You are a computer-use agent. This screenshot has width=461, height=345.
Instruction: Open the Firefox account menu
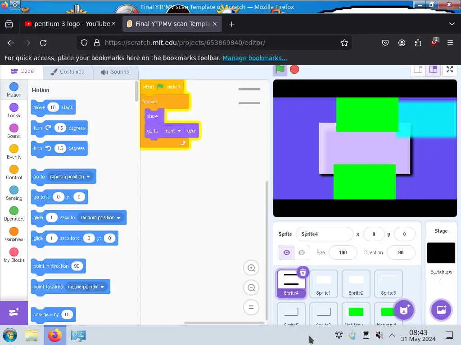pyautogui.click(x=402, y=43)
